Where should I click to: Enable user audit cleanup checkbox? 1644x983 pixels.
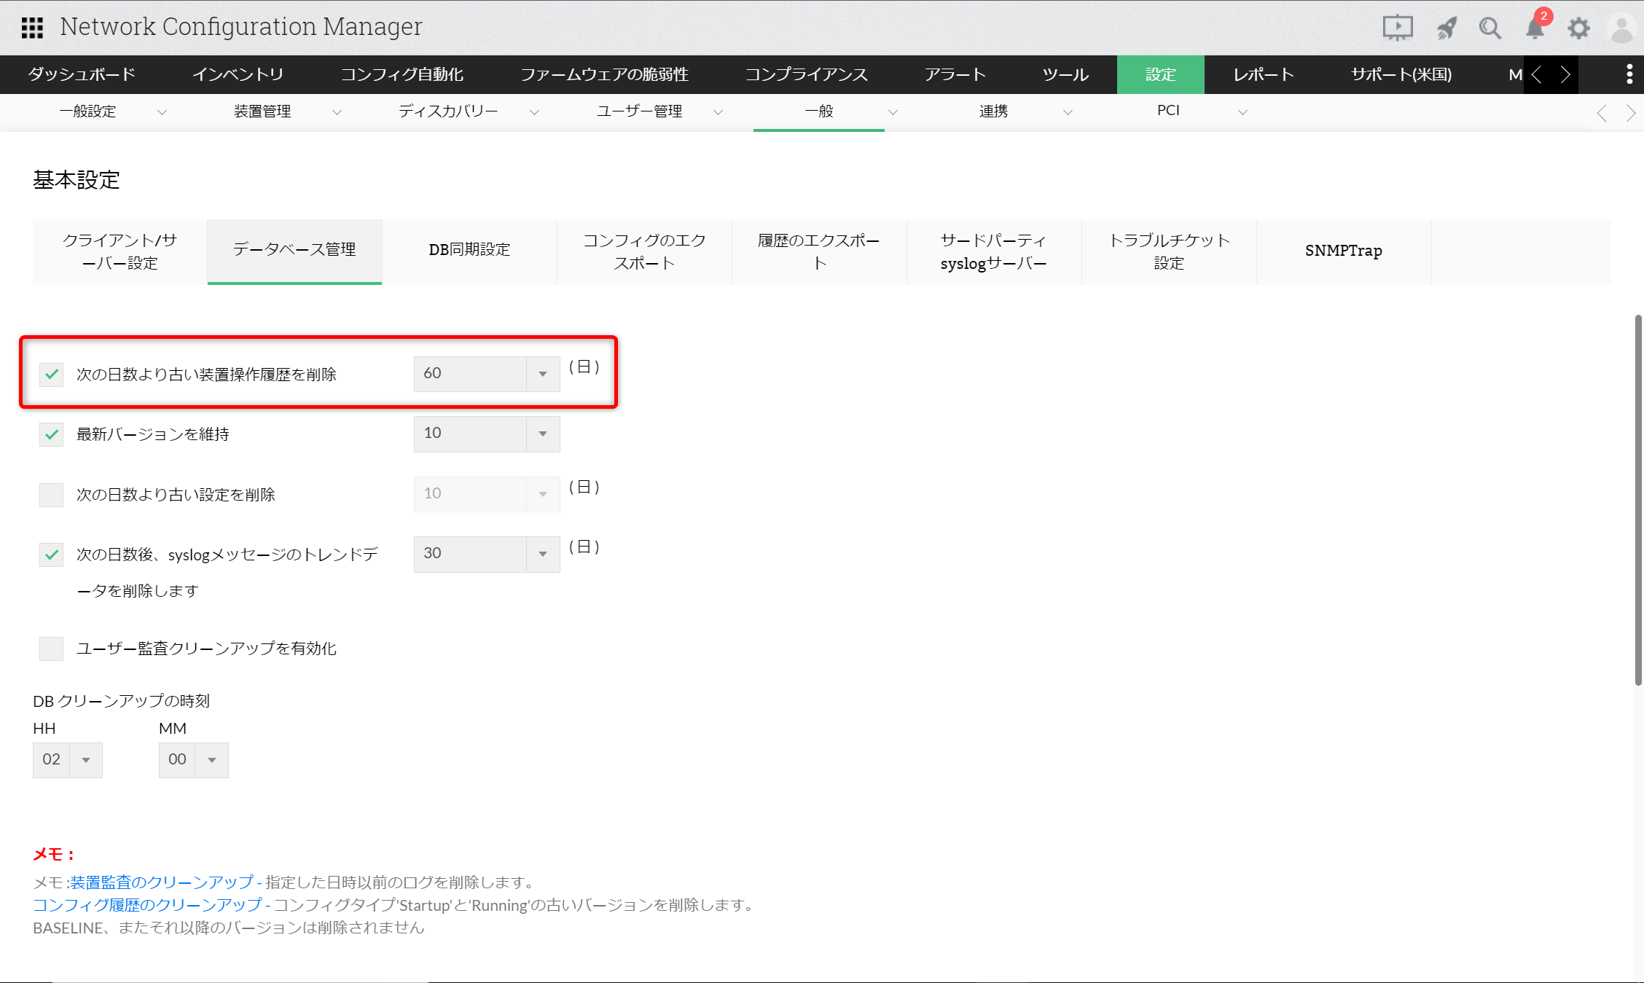tap(51, 649)
